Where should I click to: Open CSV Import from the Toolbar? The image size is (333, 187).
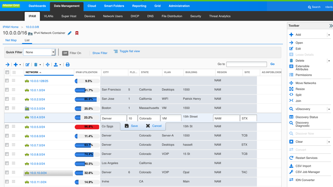(303, 166)
